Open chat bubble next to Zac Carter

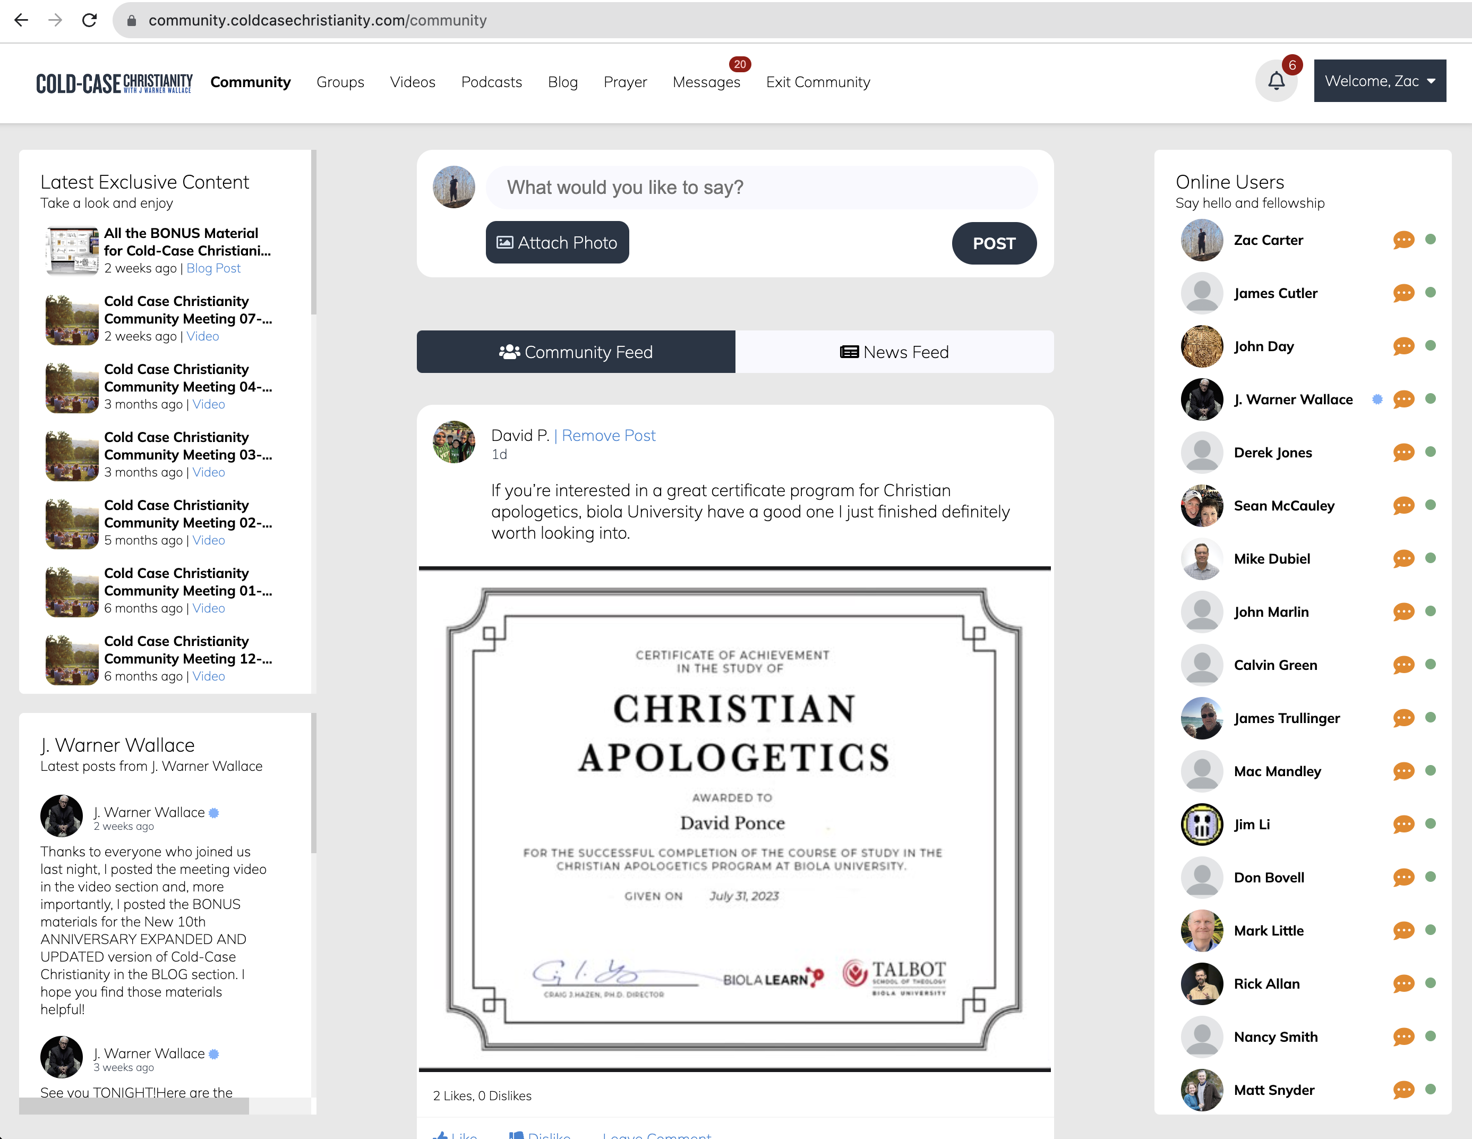(1403, 240)
